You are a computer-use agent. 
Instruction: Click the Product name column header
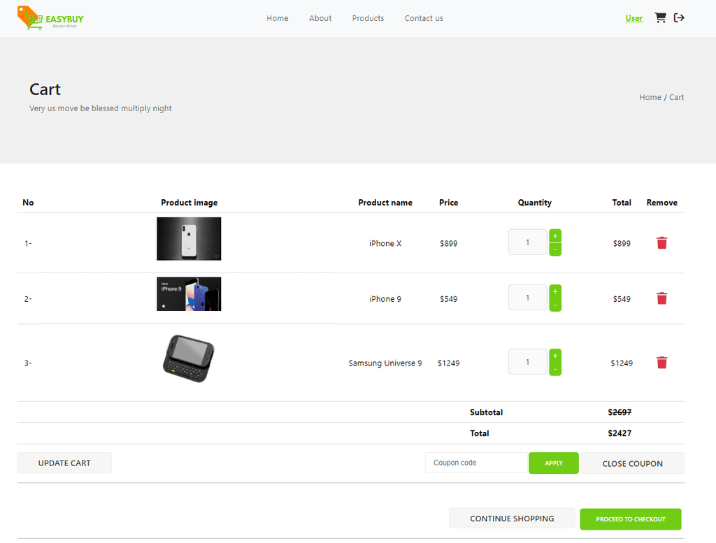(x=385, y=203)
